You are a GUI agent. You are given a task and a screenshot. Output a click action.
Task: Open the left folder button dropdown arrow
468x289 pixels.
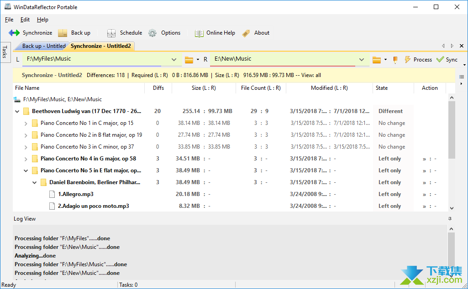click(198, 60)
